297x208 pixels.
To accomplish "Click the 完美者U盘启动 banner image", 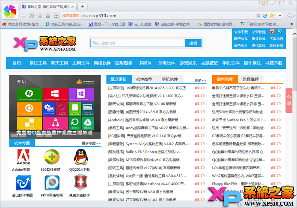I will pos(55,107).
